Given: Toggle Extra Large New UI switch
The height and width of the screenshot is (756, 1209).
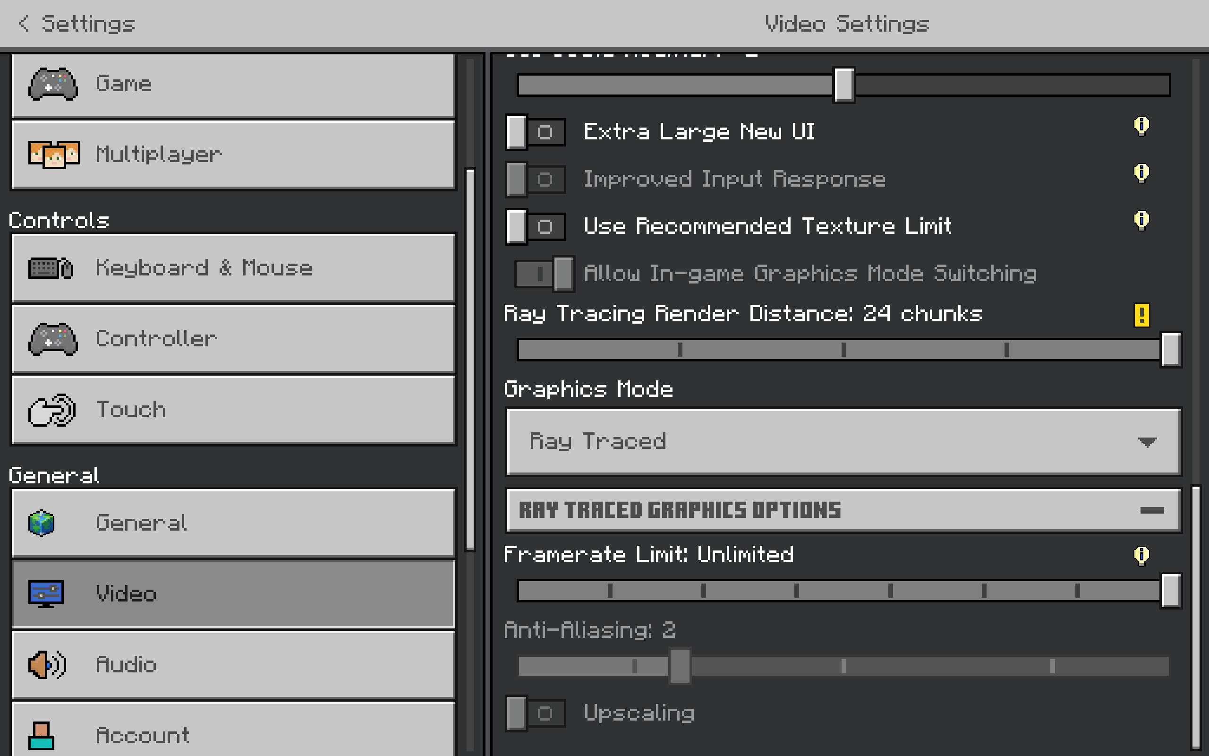Looking at the screenshot, I should (535, 132).
